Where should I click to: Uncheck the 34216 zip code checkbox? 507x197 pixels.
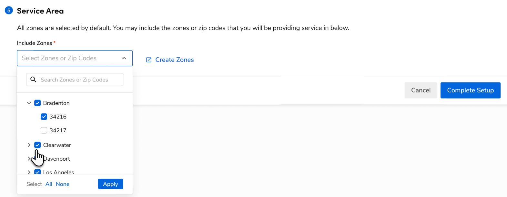(44, 117)
